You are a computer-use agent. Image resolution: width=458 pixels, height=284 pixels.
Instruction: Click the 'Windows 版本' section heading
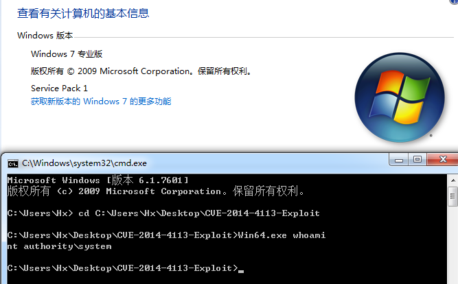point(45,36)
